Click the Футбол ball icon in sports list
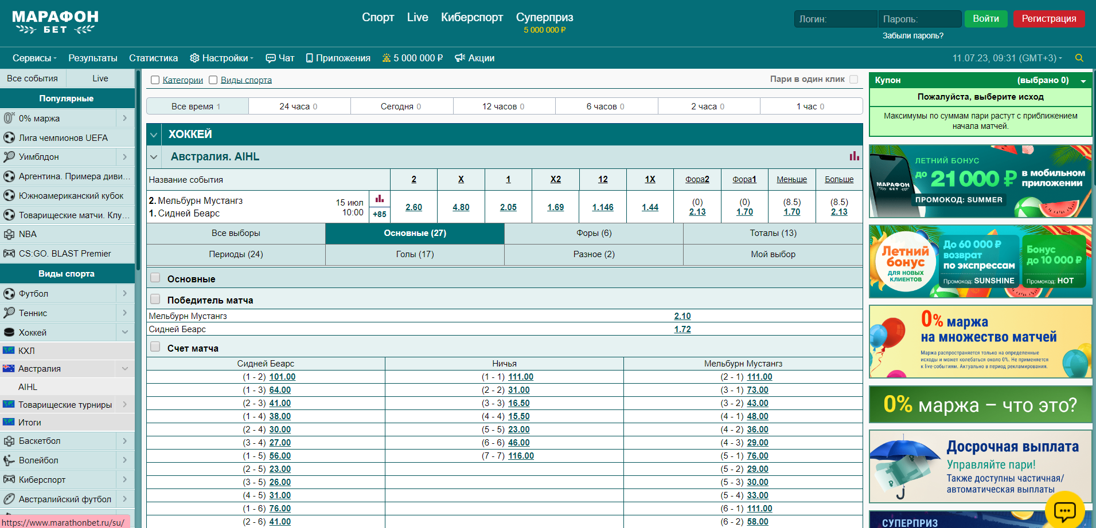 [9, 293]
